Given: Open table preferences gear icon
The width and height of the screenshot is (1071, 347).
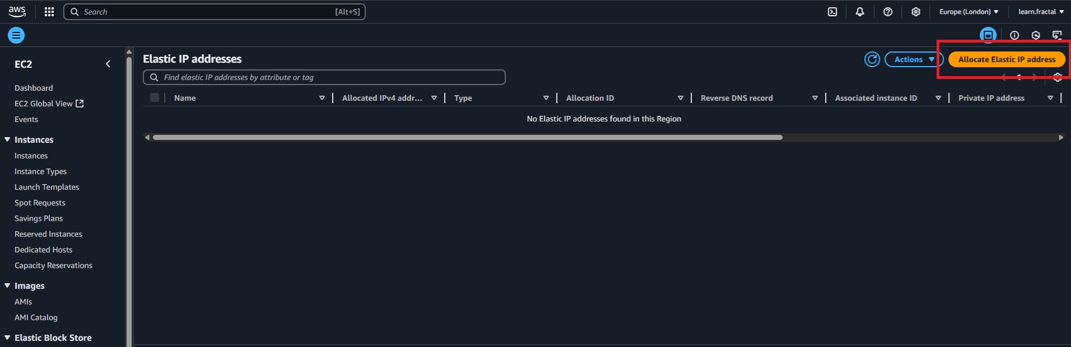Looking at the screenshot, I should 1058,78.
